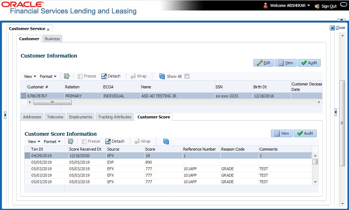This screenshot has height=210, width=349.
Task: Click the Sign Out icon in header
Action: (317, 6)
